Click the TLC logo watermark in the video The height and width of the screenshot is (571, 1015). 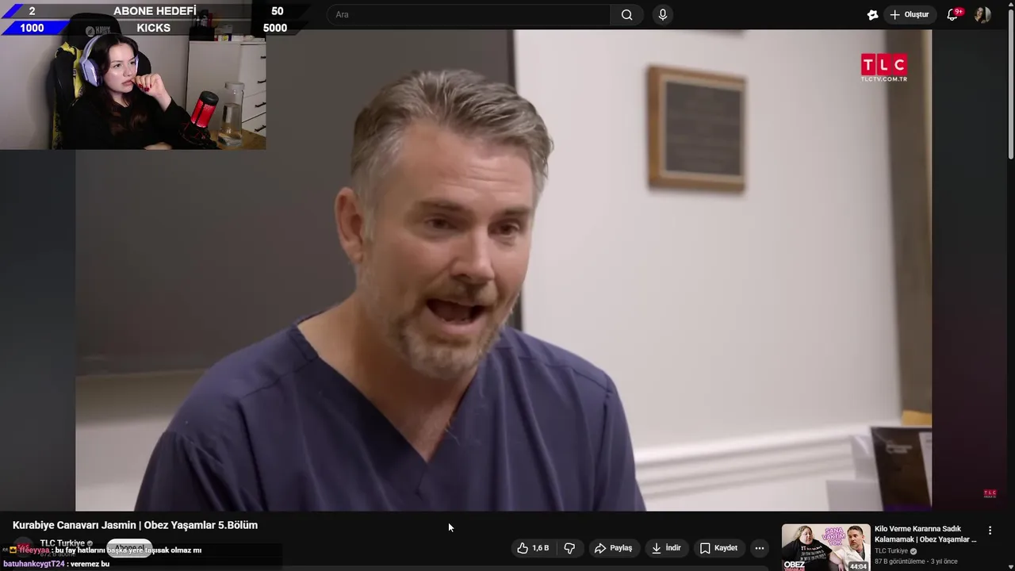pyautogui.click(x=884, y=68)
